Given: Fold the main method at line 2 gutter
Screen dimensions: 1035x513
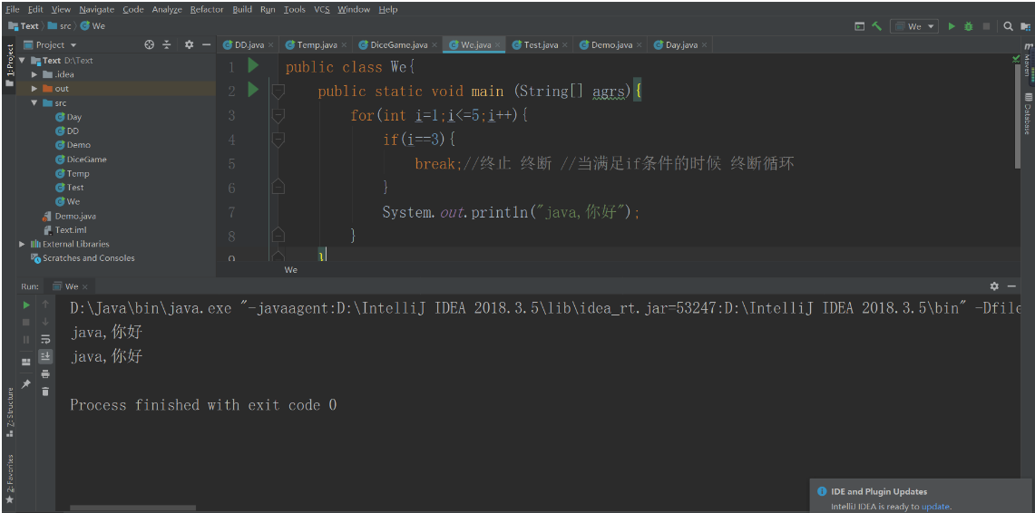Looking at the screenshot, I should [x=278, y=91].
